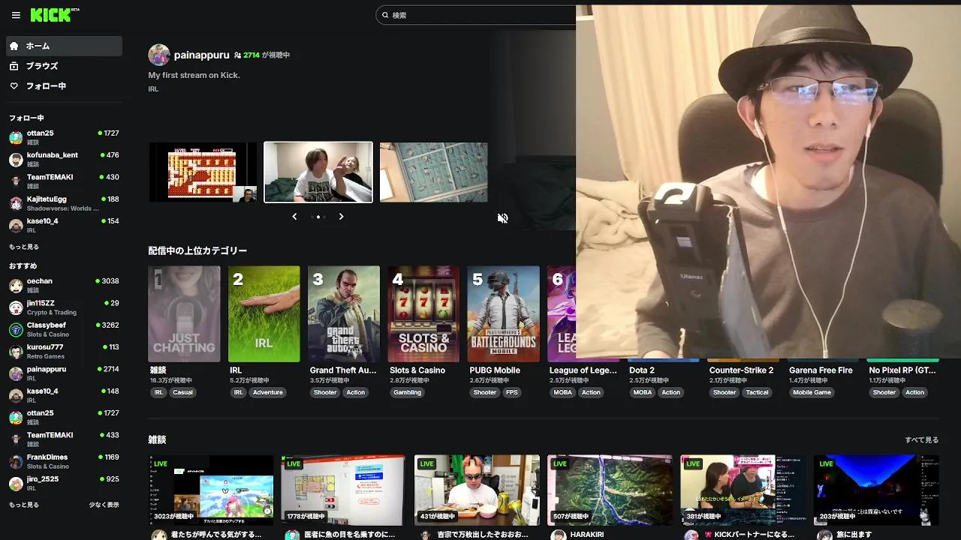Open painappuru channel name link

[x=202, y=55]
